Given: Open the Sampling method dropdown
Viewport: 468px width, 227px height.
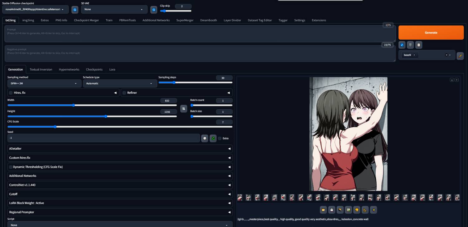Looking at the screenshot, I should pos(44,84).
